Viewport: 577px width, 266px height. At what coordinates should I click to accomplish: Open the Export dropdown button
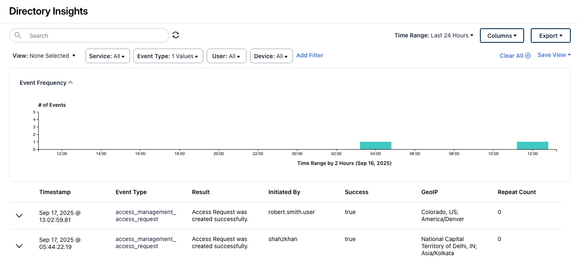tap(550, 35)
